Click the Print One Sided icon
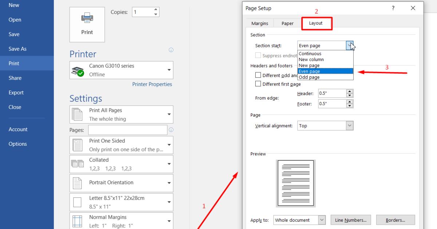 pyautogui.click(x=77, y=145)
